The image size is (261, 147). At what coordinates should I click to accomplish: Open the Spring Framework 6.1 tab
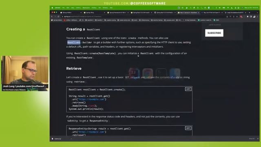point(117,13)
